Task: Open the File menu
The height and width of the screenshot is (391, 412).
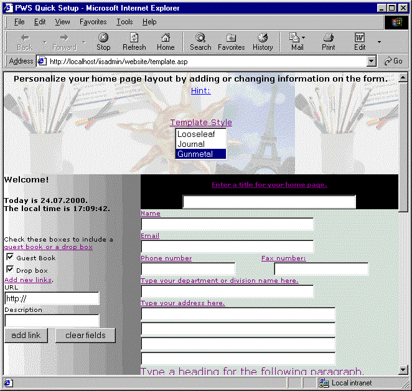Action: click(x=19, y=22)
